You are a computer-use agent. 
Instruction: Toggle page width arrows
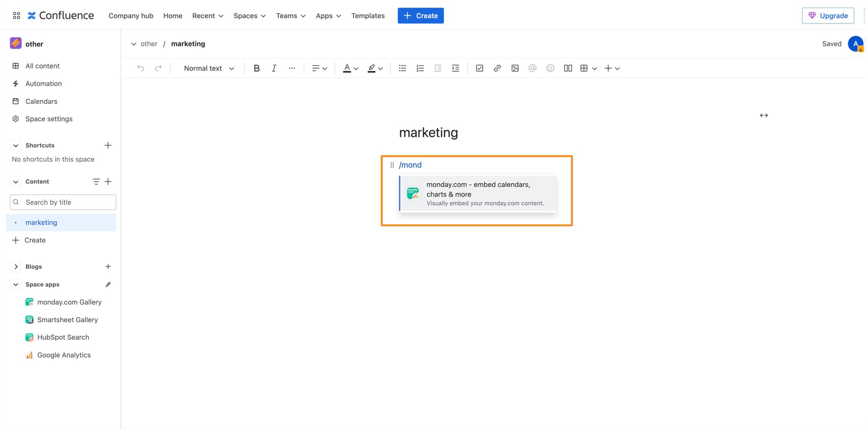764,115
